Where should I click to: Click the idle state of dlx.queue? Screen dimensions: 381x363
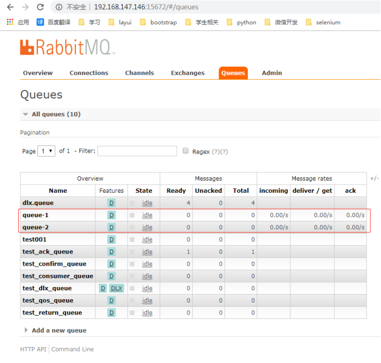147,203
